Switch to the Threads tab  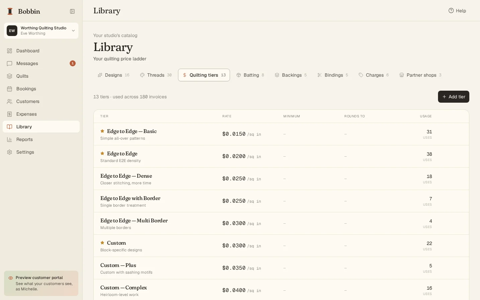coord(156,75)
